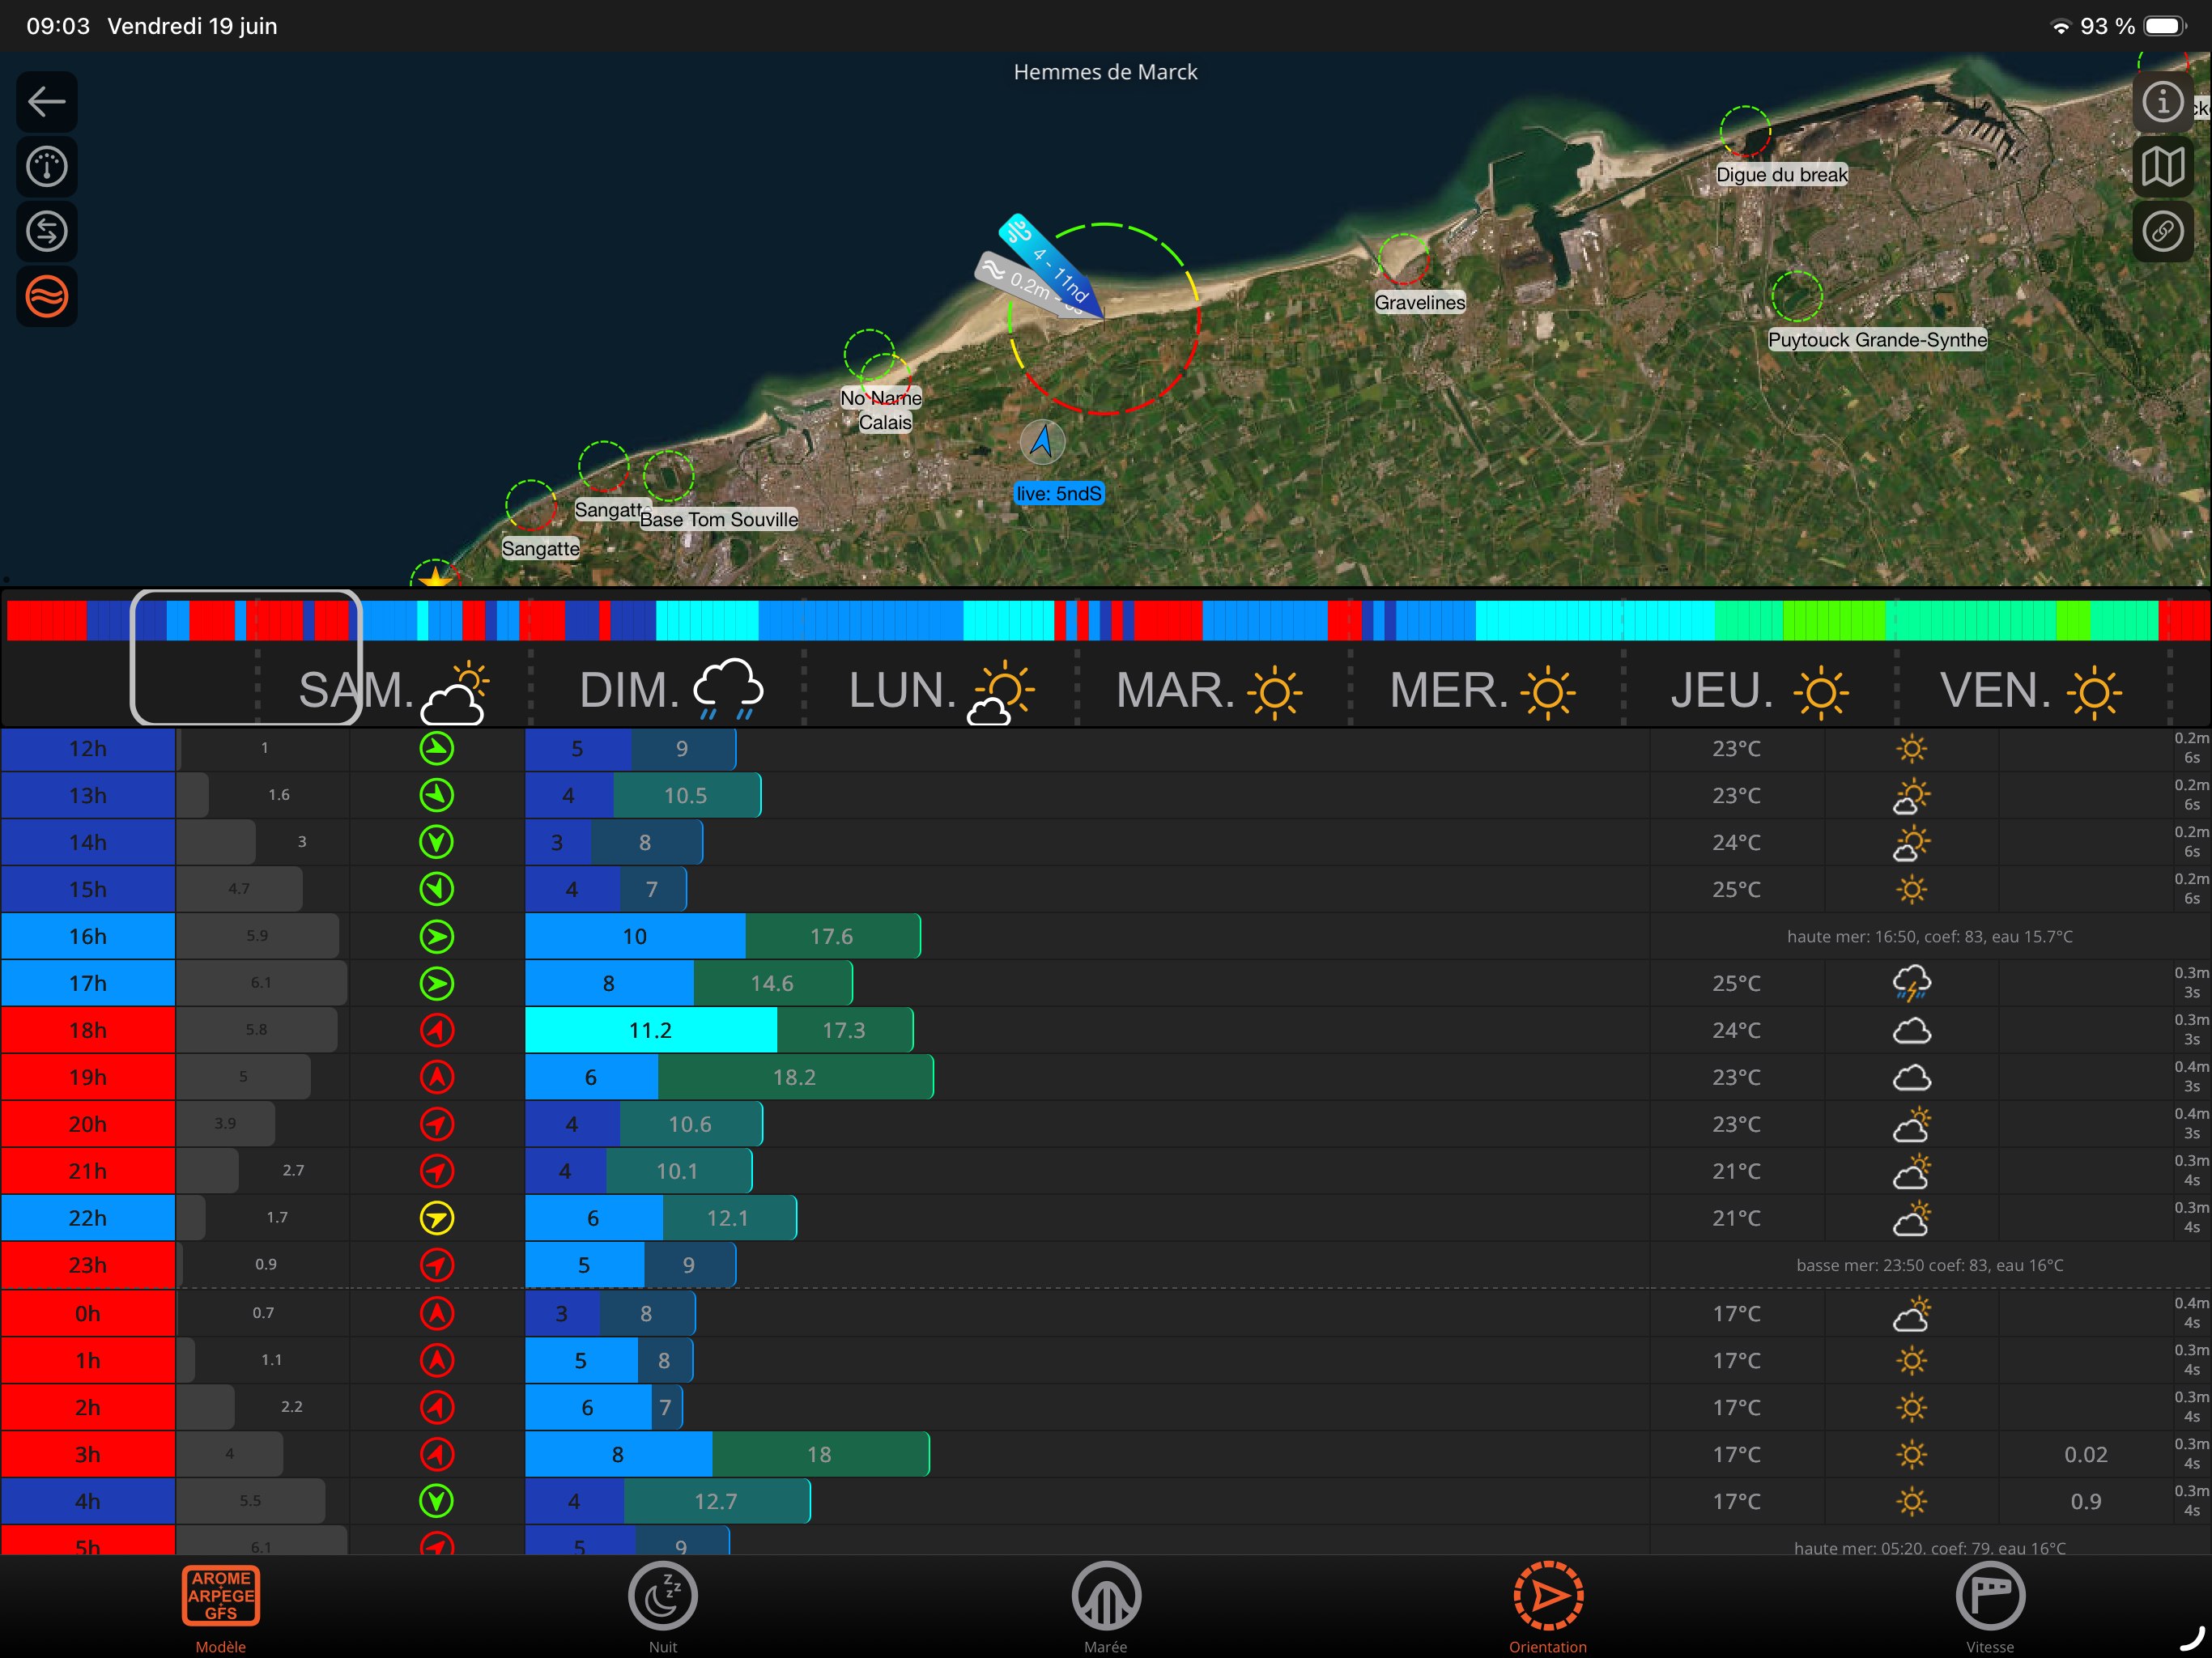
Task: Tap the 13h wind direction icon
Action: pyautogui.click(x=436, y=795)
